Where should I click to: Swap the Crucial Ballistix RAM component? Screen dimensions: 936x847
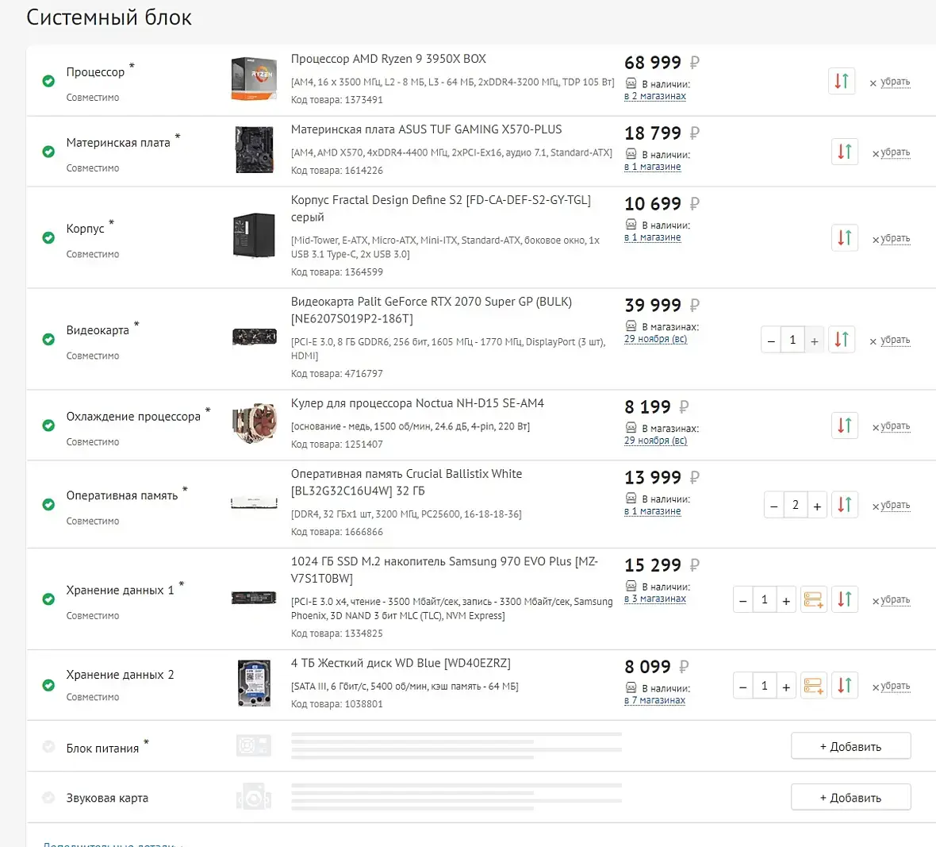[844, 505]
